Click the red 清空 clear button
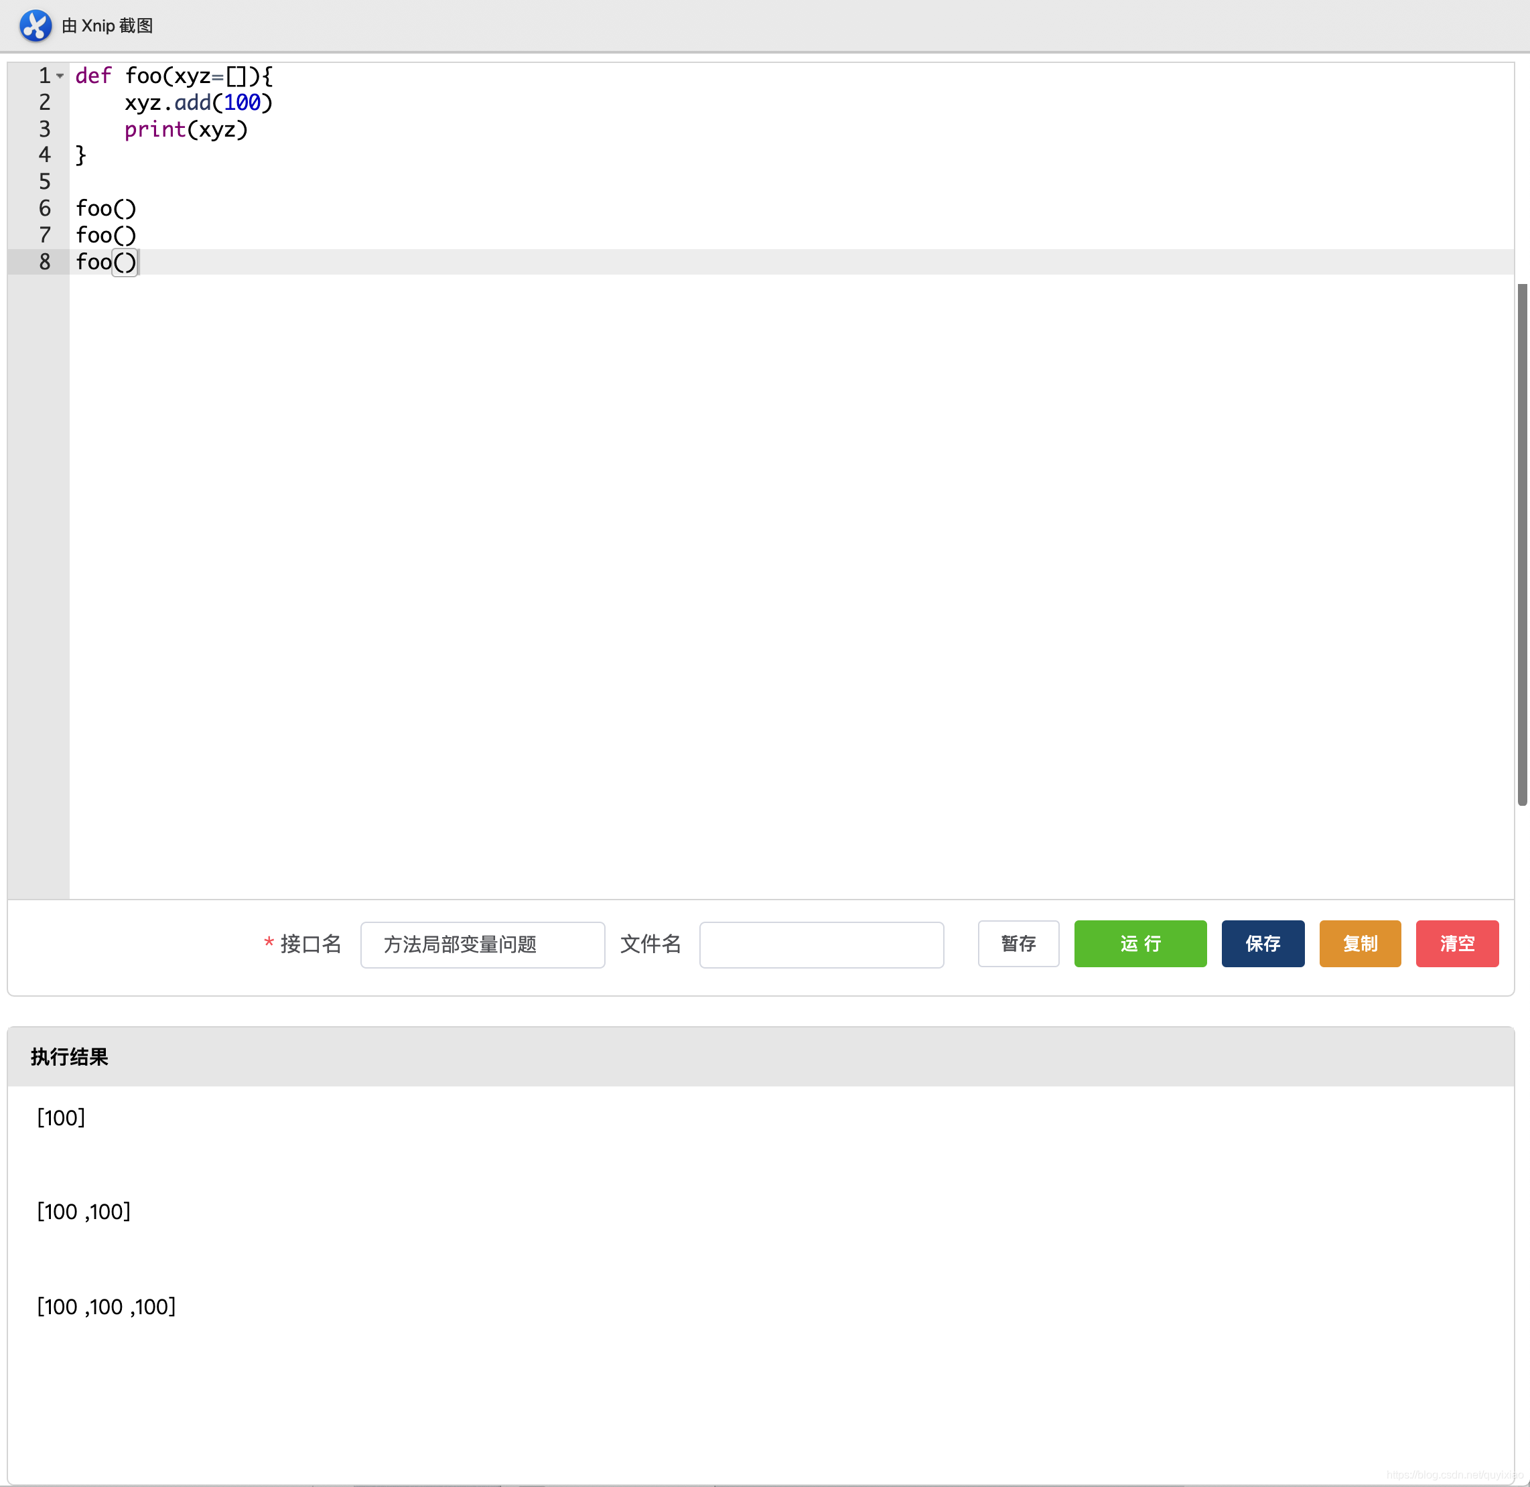Image resolution: width=1530 pixels, height=1487 pixels. pos(1456,943)
